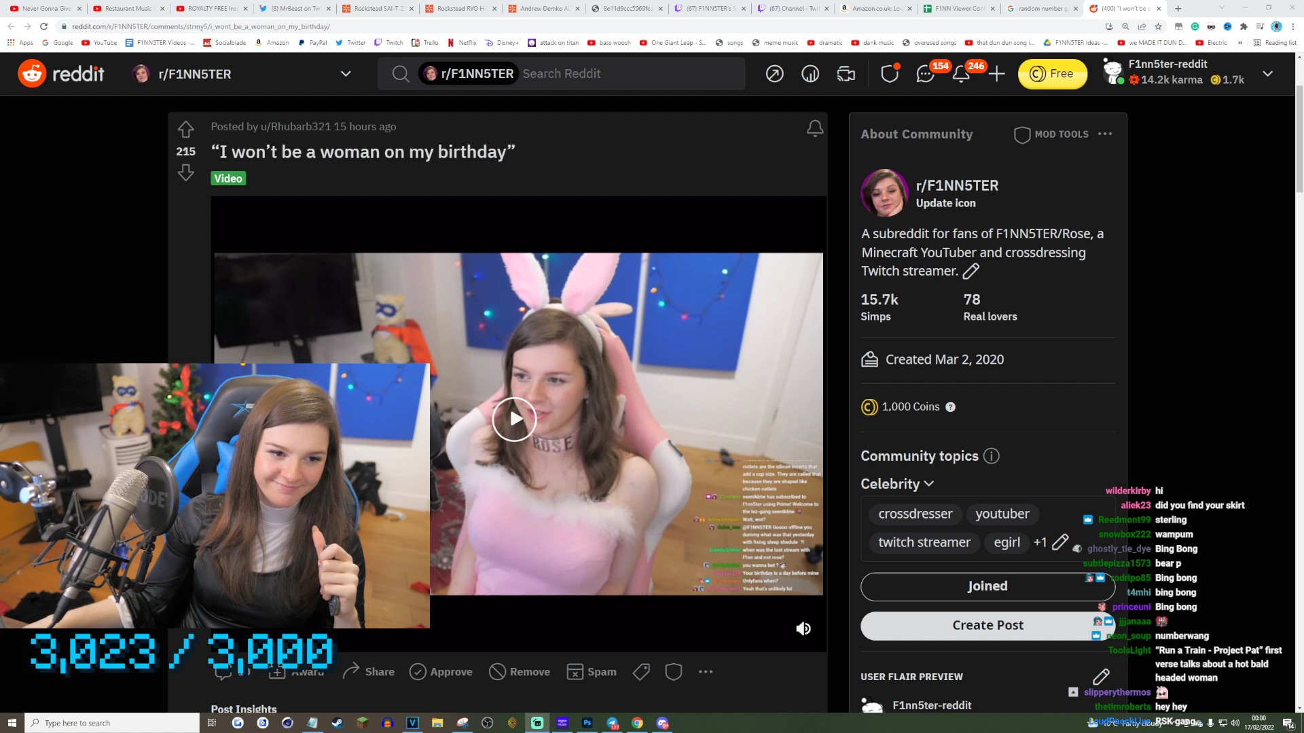Share the post
This screenshot has height=733, width=1304.
pos(369,672)
